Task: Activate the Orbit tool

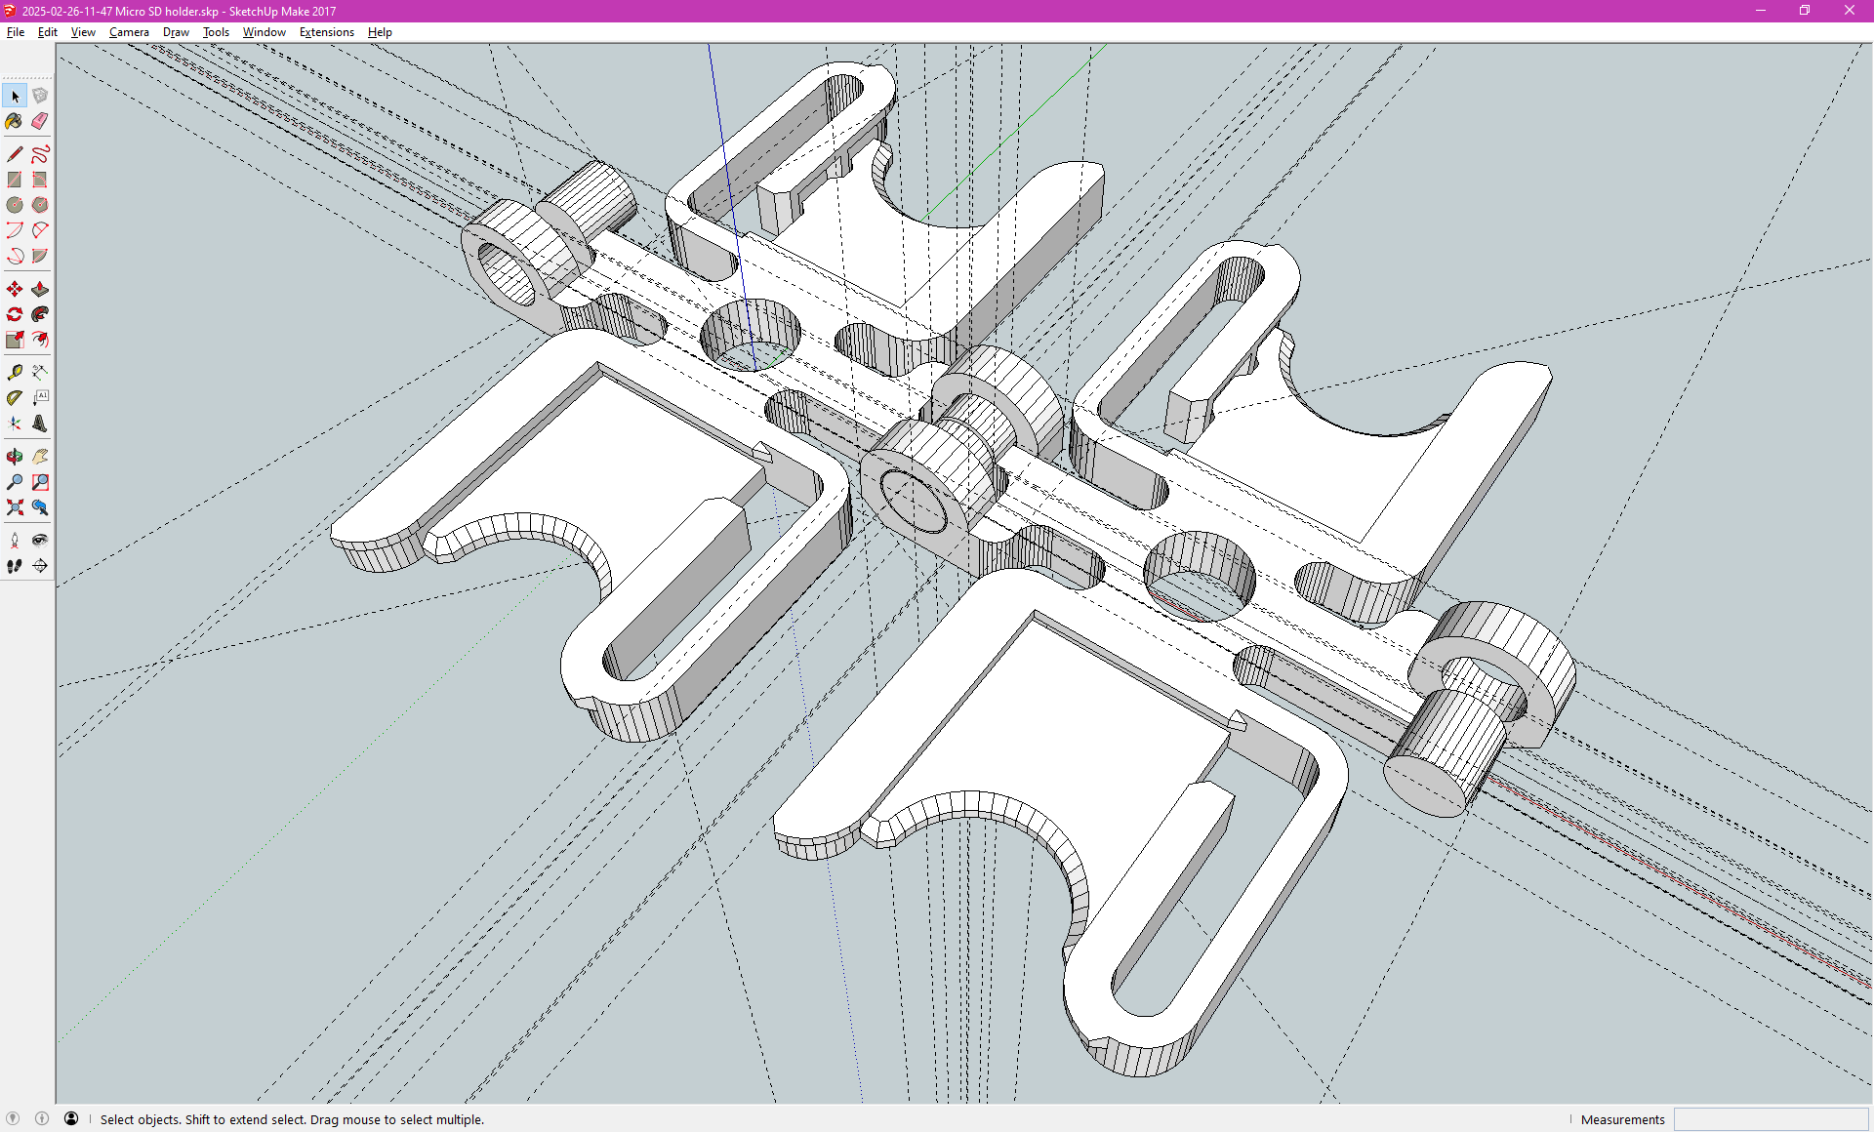Action: coord(15,457)
